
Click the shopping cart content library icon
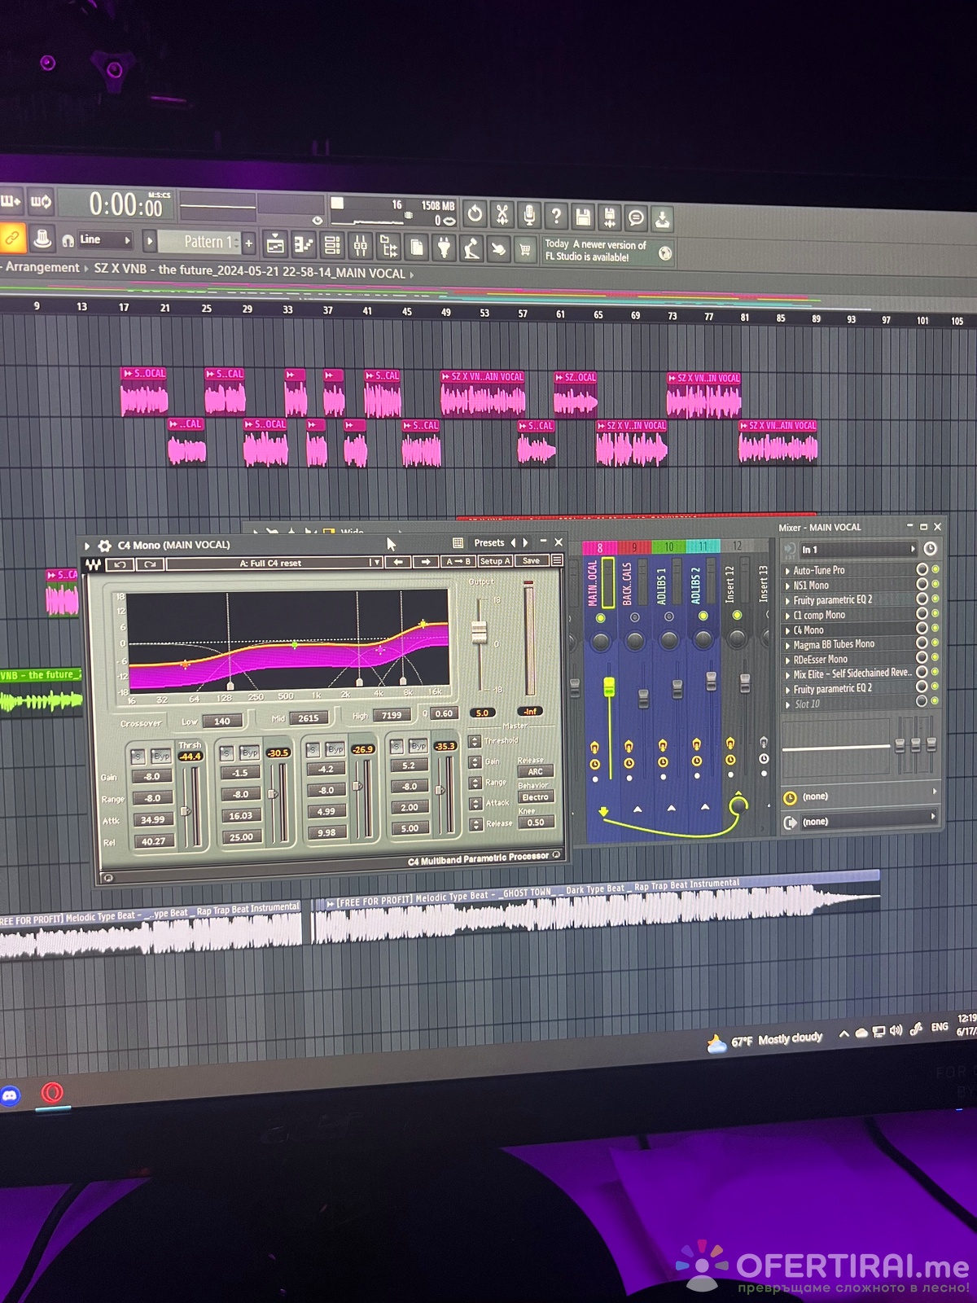525,248
